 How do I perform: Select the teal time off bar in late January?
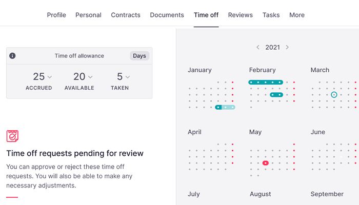[225, 107]
